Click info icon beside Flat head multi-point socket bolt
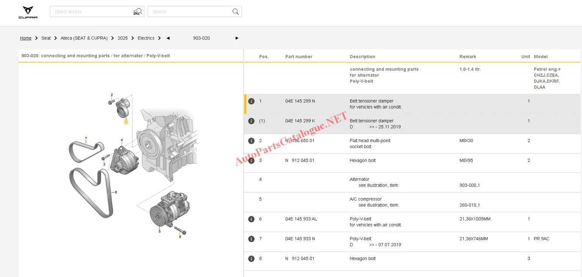Image resolution: width=582 pixels, height=277 pixels. tap(251, 141)
